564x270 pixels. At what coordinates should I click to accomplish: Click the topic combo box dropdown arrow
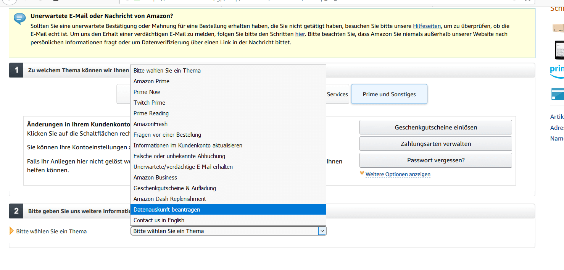[322, 231]
